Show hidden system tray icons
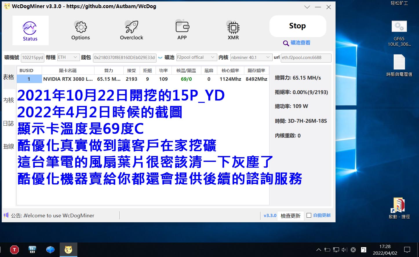This screenshot has width=419, height=257. coord(319,249)
